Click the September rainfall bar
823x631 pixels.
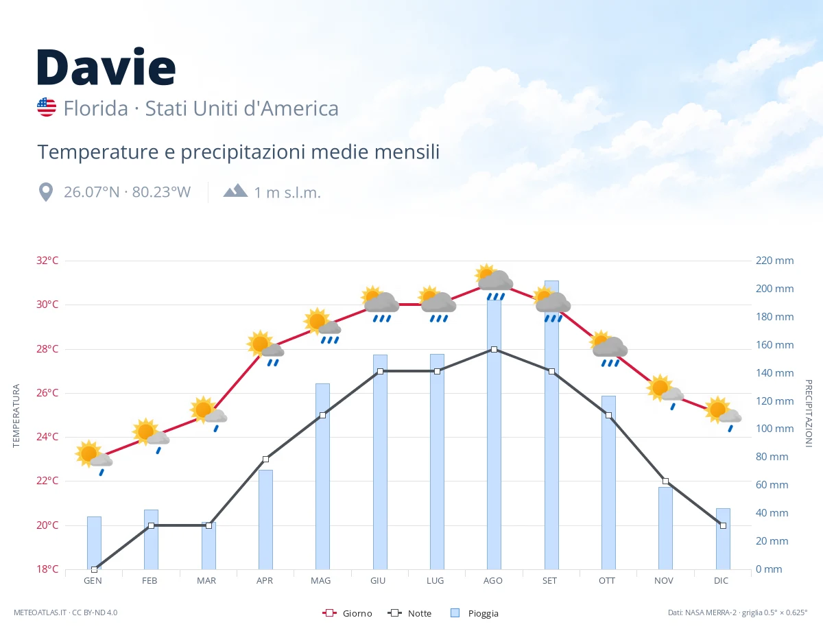(x=551, y=425)
